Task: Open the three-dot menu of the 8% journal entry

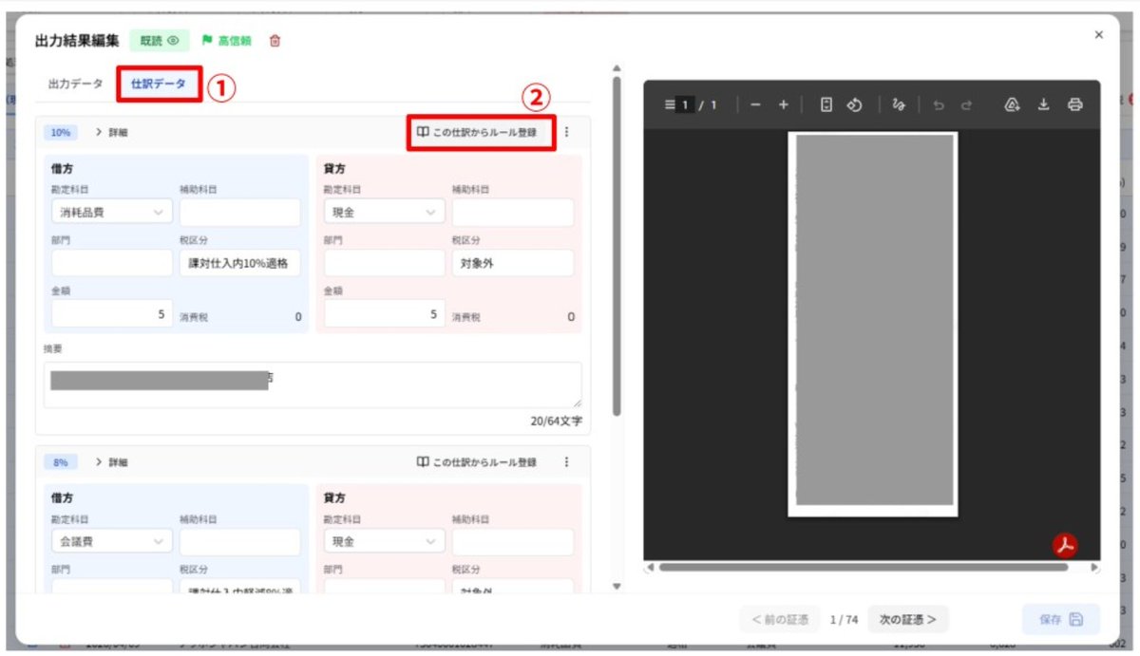Action: point(567,462)
